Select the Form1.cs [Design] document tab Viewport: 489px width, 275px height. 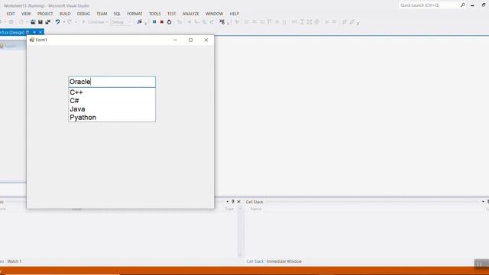click(x=12, y=32)
